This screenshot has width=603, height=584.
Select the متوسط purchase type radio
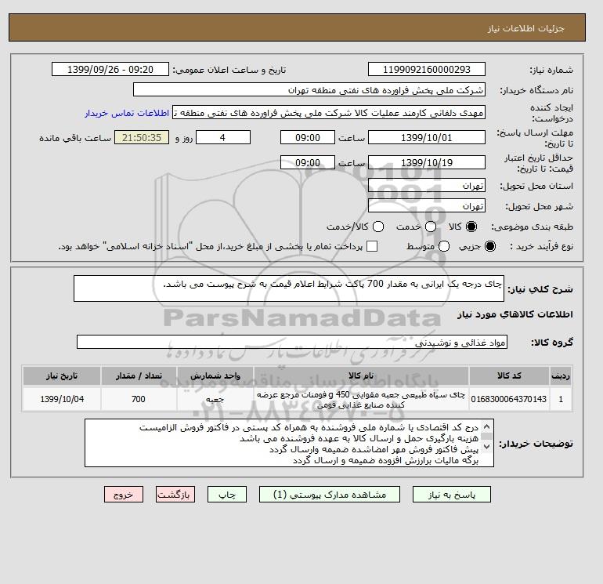coord(444,246)
